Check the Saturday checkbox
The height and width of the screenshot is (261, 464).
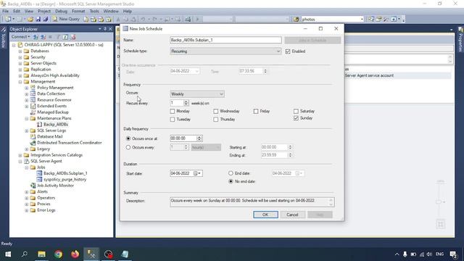296,111
